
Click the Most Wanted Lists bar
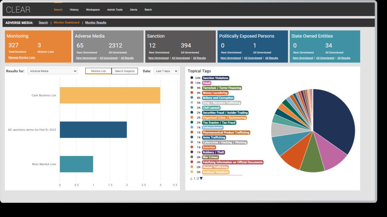coord(76,164)
